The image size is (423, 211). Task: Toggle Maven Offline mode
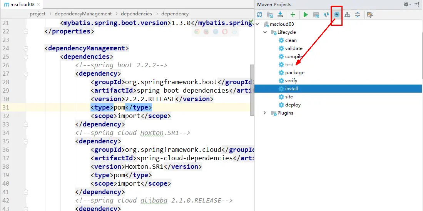pos(326,15)
